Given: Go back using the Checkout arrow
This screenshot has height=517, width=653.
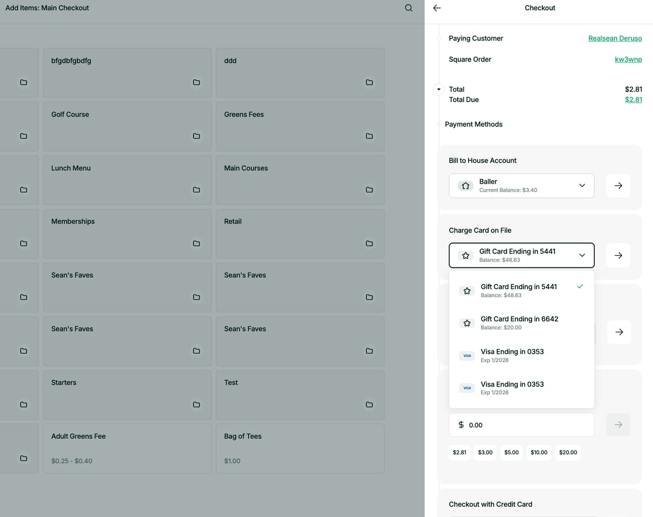Looking at the screenshot, I should click(437, 8).
